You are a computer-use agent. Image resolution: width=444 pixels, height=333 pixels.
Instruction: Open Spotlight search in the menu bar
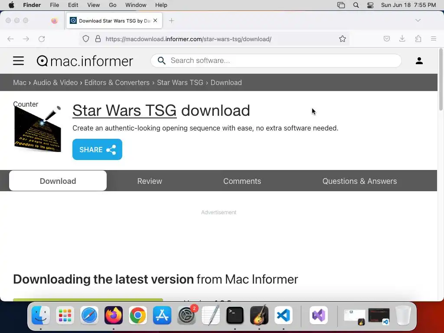click(x=356, y=5)
